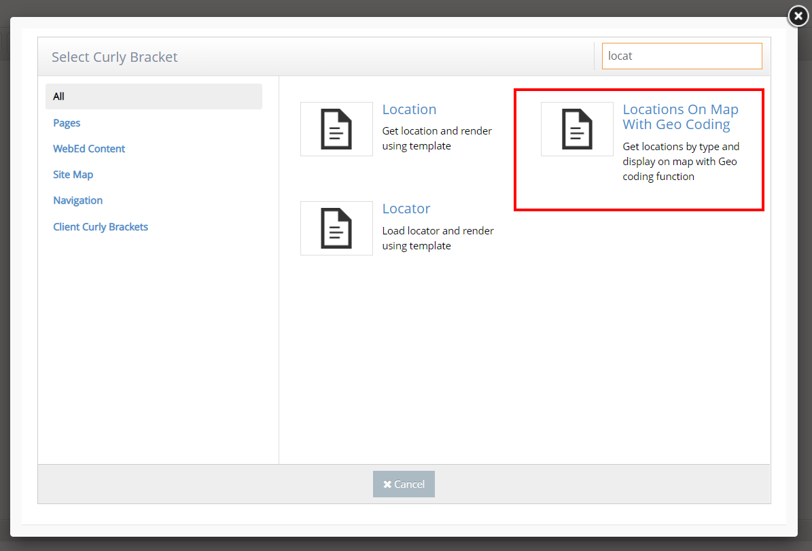Click the 'Select Curly Bracket' dialog heading
This screenshot has width=812, height=551.
[x=115, y=57]
